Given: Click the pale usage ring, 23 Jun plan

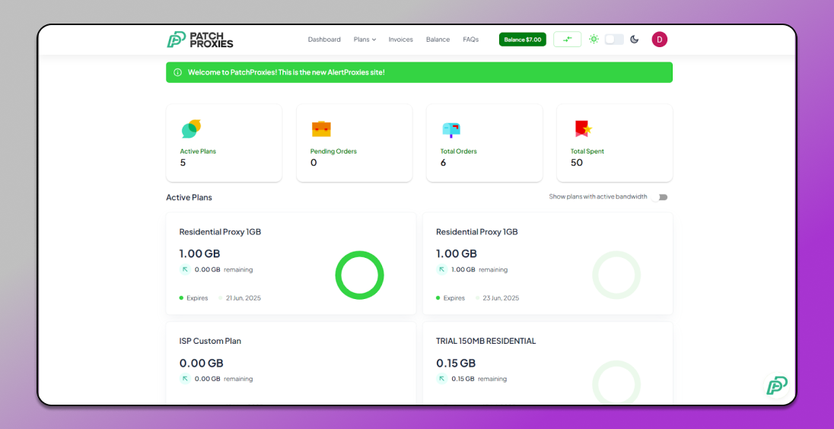Looking at the screenshot, I should coord(616,275).
